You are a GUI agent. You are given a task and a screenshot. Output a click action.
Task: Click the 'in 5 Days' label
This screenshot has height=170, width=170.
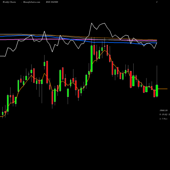pyautogui.click(x=163, y=119)
